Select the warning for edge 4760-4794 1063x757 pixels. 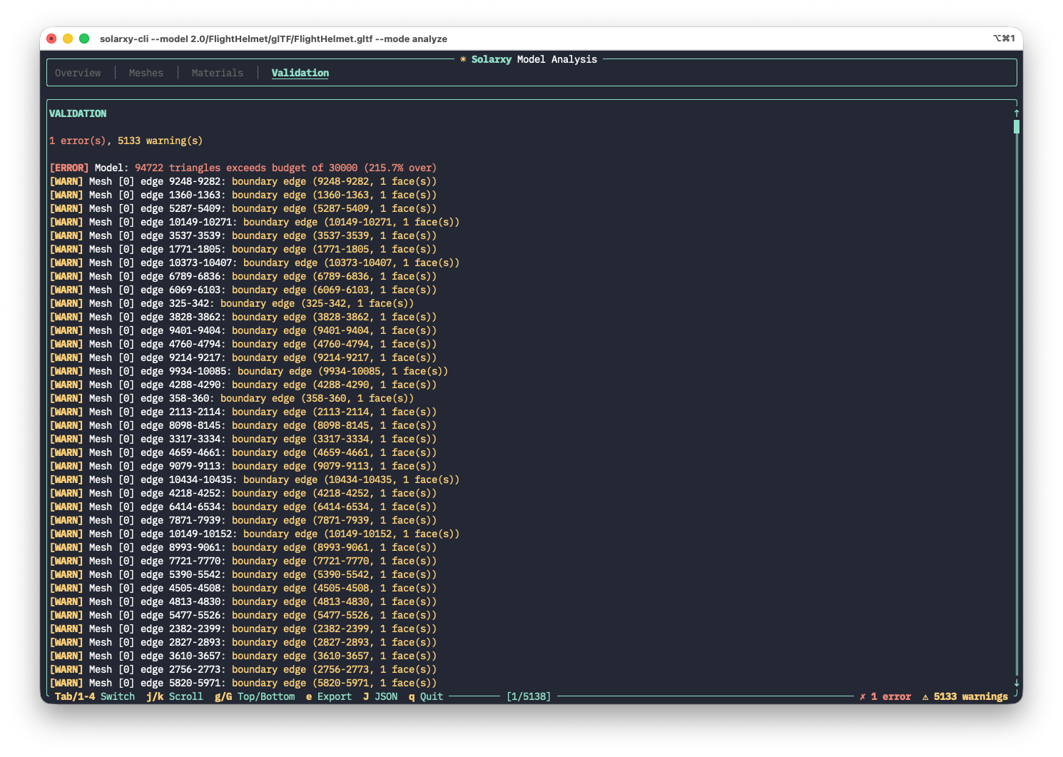[x=243, y=344]
